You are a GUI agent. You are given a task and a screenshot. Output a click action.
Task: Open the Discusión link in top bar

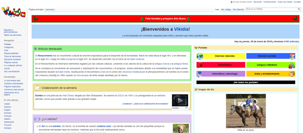pyautogui.click(x=258, y=2)
